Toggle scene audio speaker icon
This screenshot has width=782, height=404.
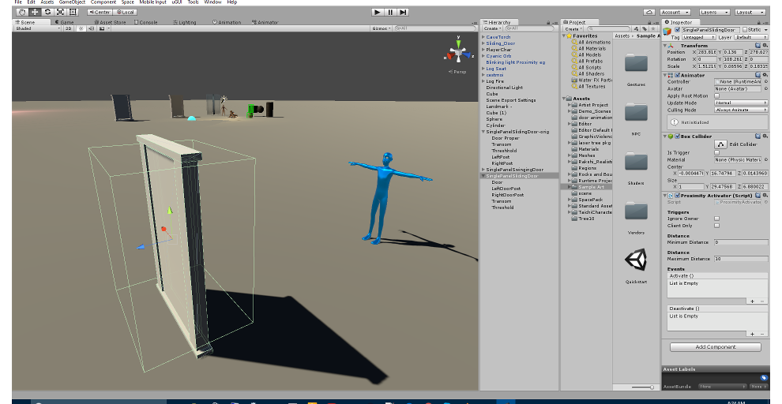[92, 28]
